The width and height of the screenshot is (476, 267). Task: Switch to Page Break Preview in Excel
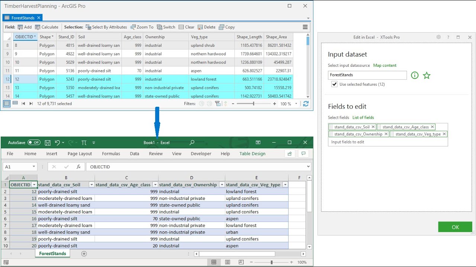(241, 262)
